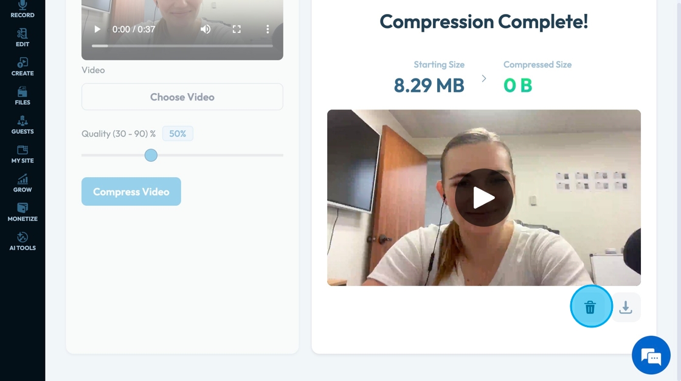Download the compressed video
Screen dimensions: 681x381
coord(626,307)
